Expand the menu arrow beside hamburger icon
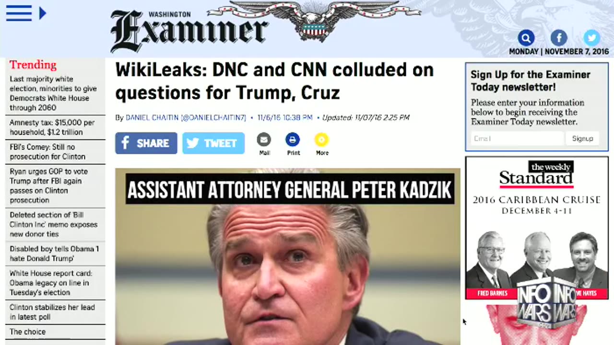 42,13
